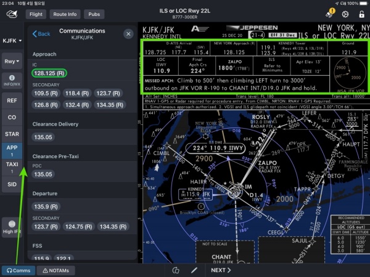Toggle the Comms panel button

[x=17, y=270]
